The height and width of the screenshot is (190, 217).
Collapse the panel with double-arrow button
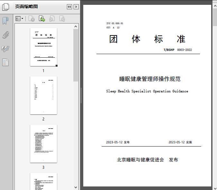(69, 7)
